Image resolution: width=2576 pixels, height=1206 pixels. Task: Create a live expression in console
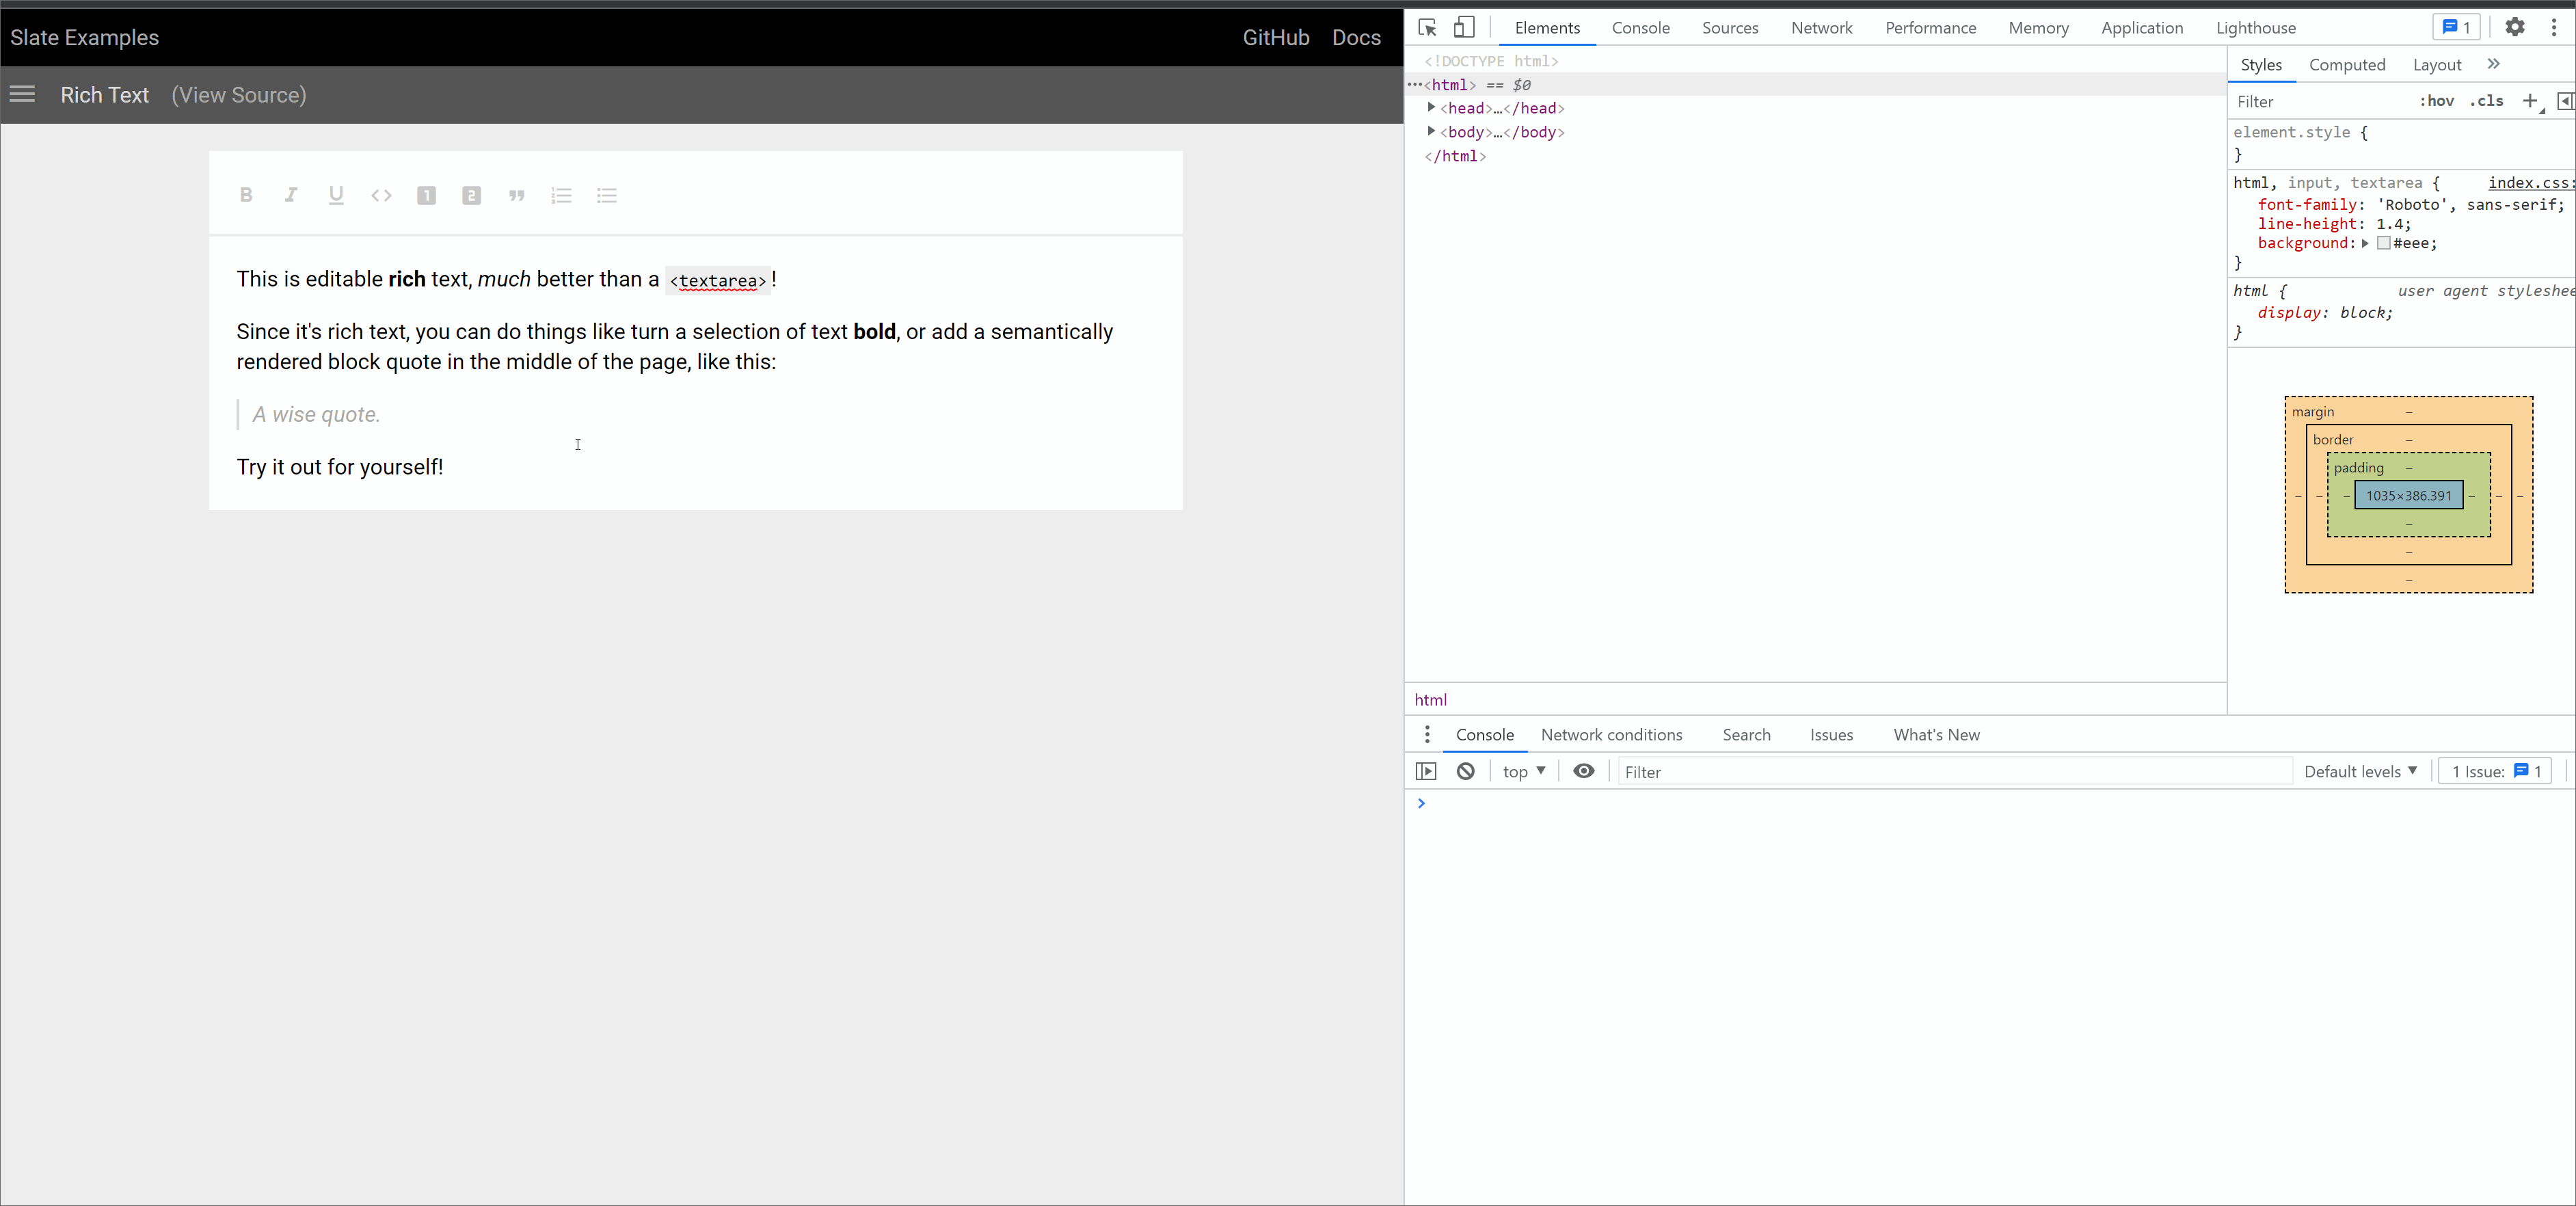click(x=1583, y=771)
